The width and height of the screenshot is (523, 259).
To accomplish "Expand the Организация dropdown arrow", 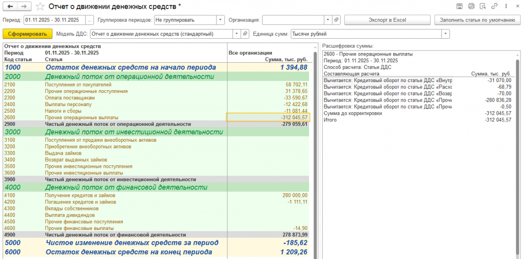I will point(328,20).
